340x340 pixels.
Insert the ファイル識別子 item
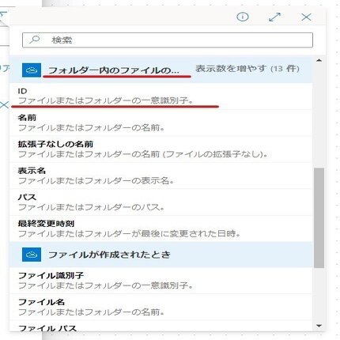tap(161, 281)
